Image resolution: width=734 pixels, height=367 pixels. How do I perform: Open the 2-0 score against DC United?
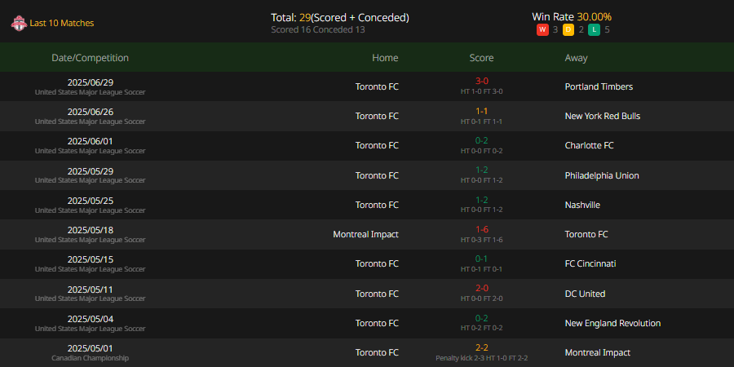[x=481, y=289]
